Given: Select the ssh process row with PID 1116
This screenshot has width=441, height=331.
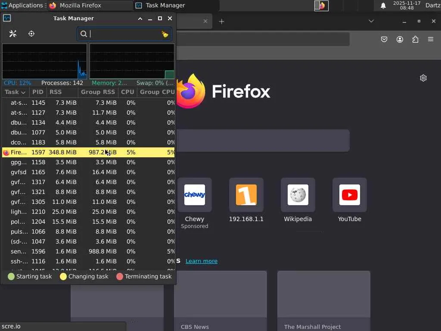Looking at the screenshot, I should 88,262.
